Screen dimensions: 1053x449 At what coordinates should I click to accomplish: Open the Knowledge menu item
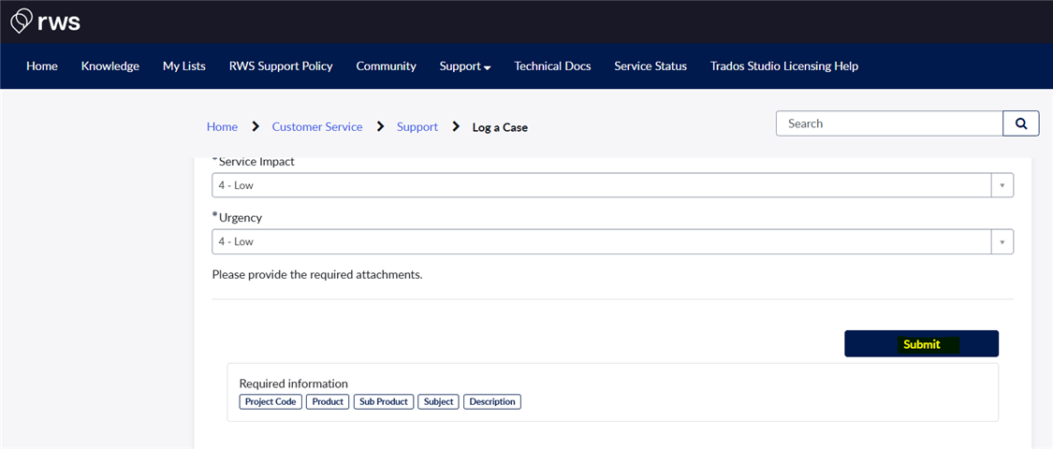point(110,66)
